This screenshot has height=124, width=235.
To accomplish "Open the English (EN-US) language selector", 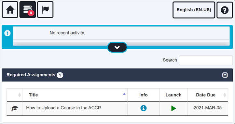I will [194, 10].
